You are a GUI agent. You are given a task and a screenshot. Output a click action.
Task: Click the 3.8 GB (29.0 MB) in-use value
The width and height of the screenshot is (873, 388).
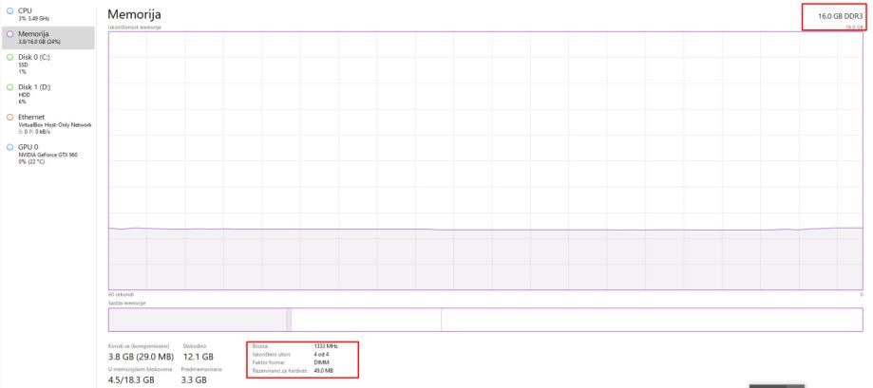[141, 357]
